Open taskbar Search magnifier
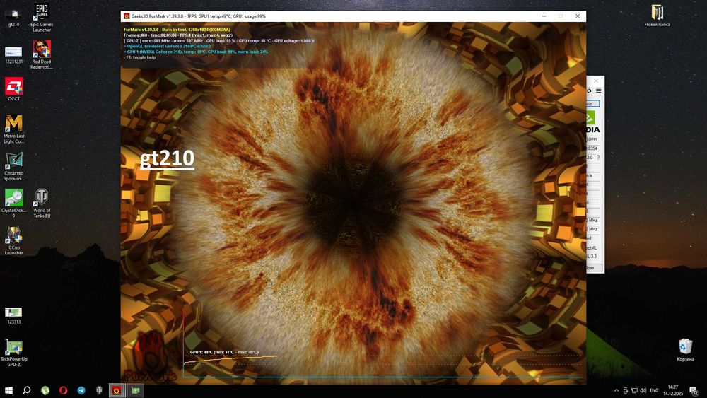The height and width of the screenshot is (398, 707). point(27,390)
